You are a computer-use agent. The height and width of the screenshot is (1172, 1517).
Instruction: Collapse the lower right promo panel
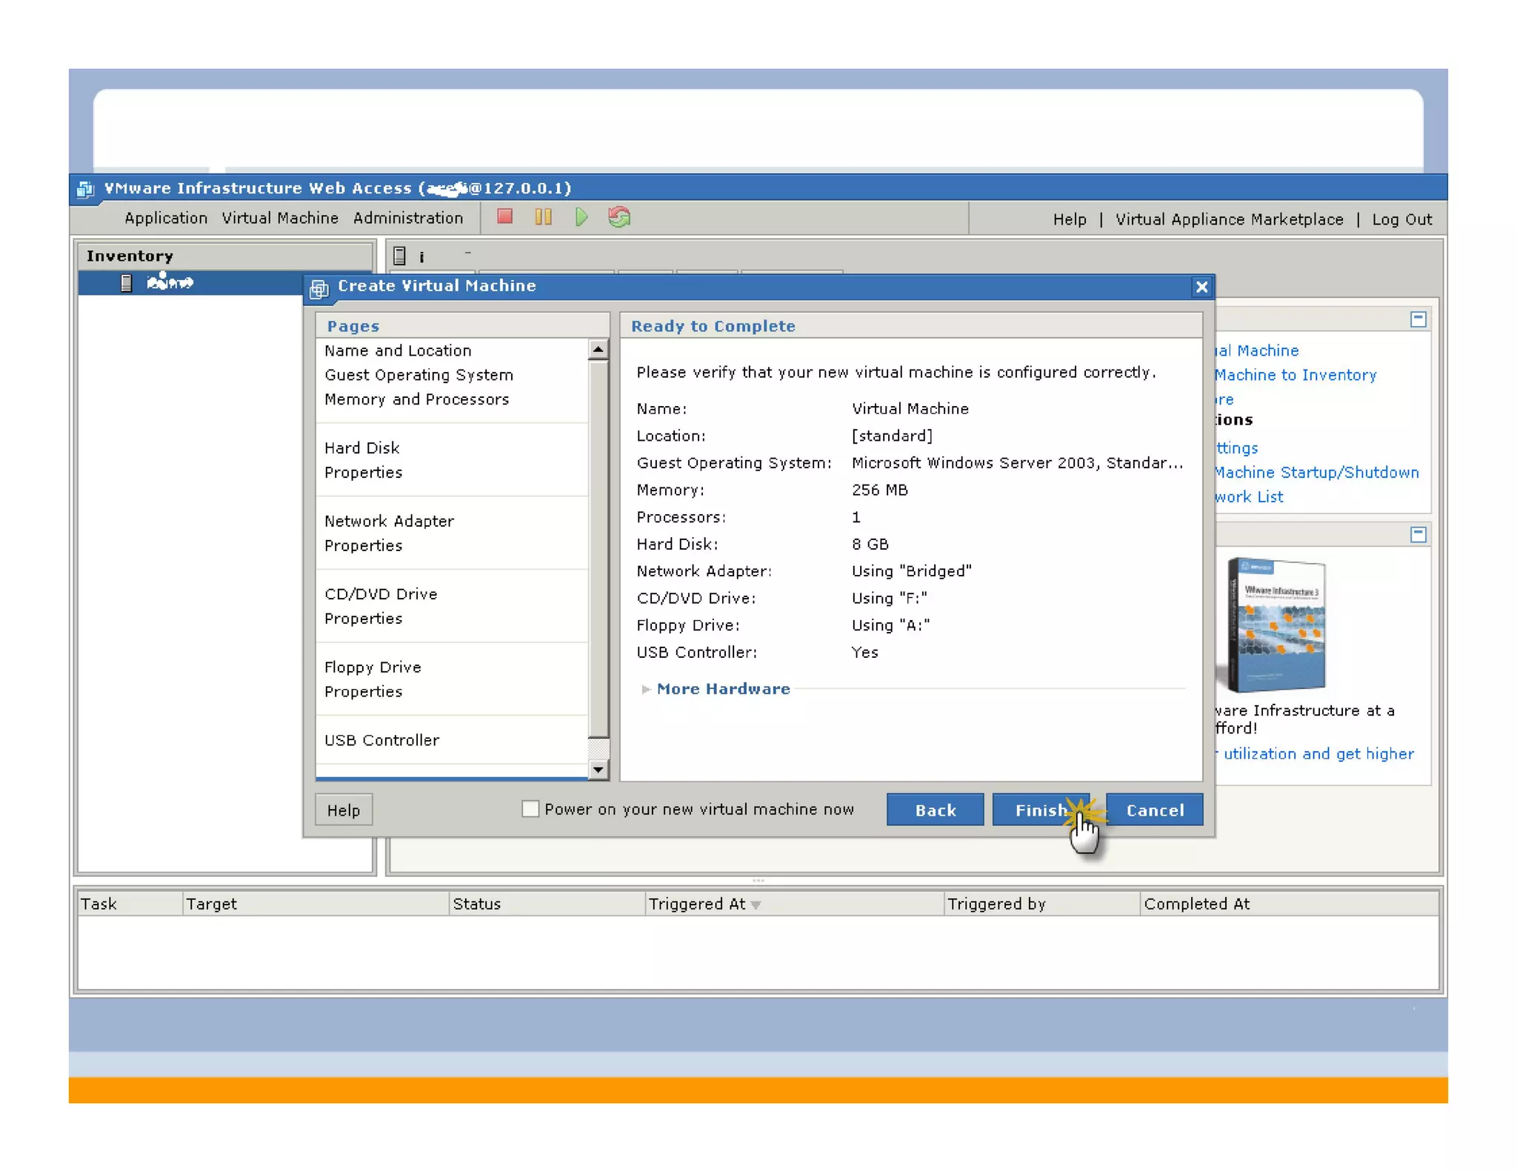click(x=1418, y=534)
